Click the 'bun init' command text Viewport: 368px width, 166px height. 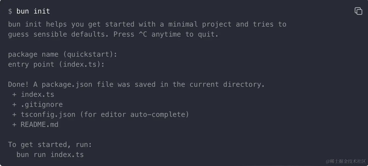33,11
